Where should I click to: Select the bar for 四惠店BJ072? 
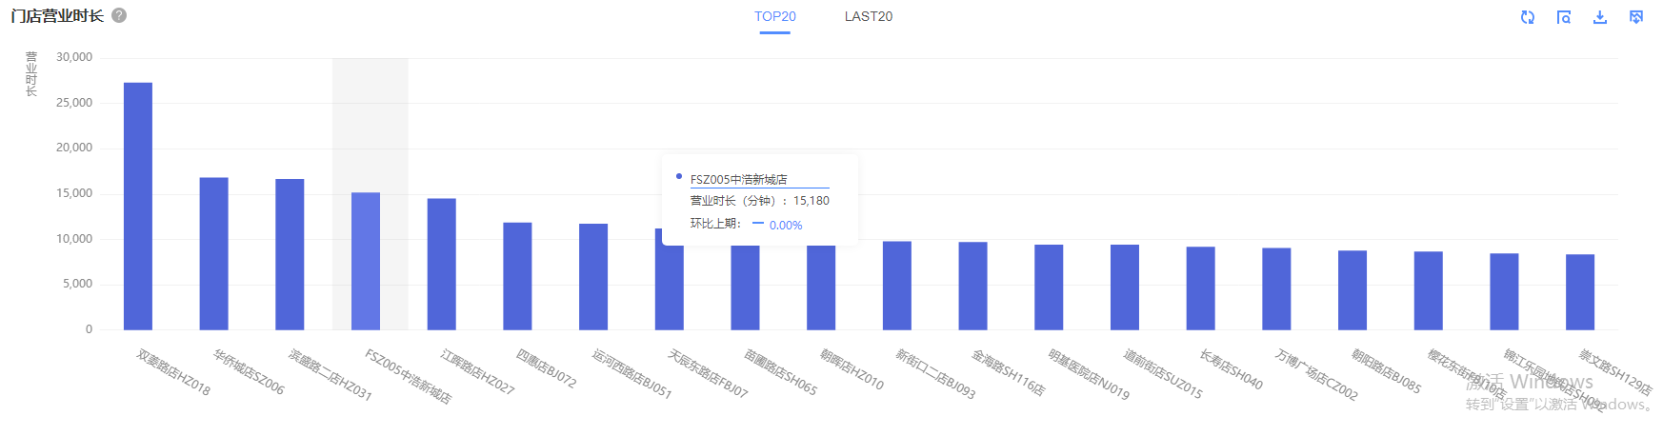[517, 276]
